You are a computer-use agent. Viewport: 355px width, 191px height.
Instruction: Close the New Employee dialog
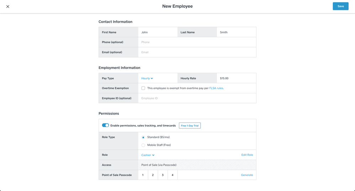pyautogui.click(x=8, y=6)
